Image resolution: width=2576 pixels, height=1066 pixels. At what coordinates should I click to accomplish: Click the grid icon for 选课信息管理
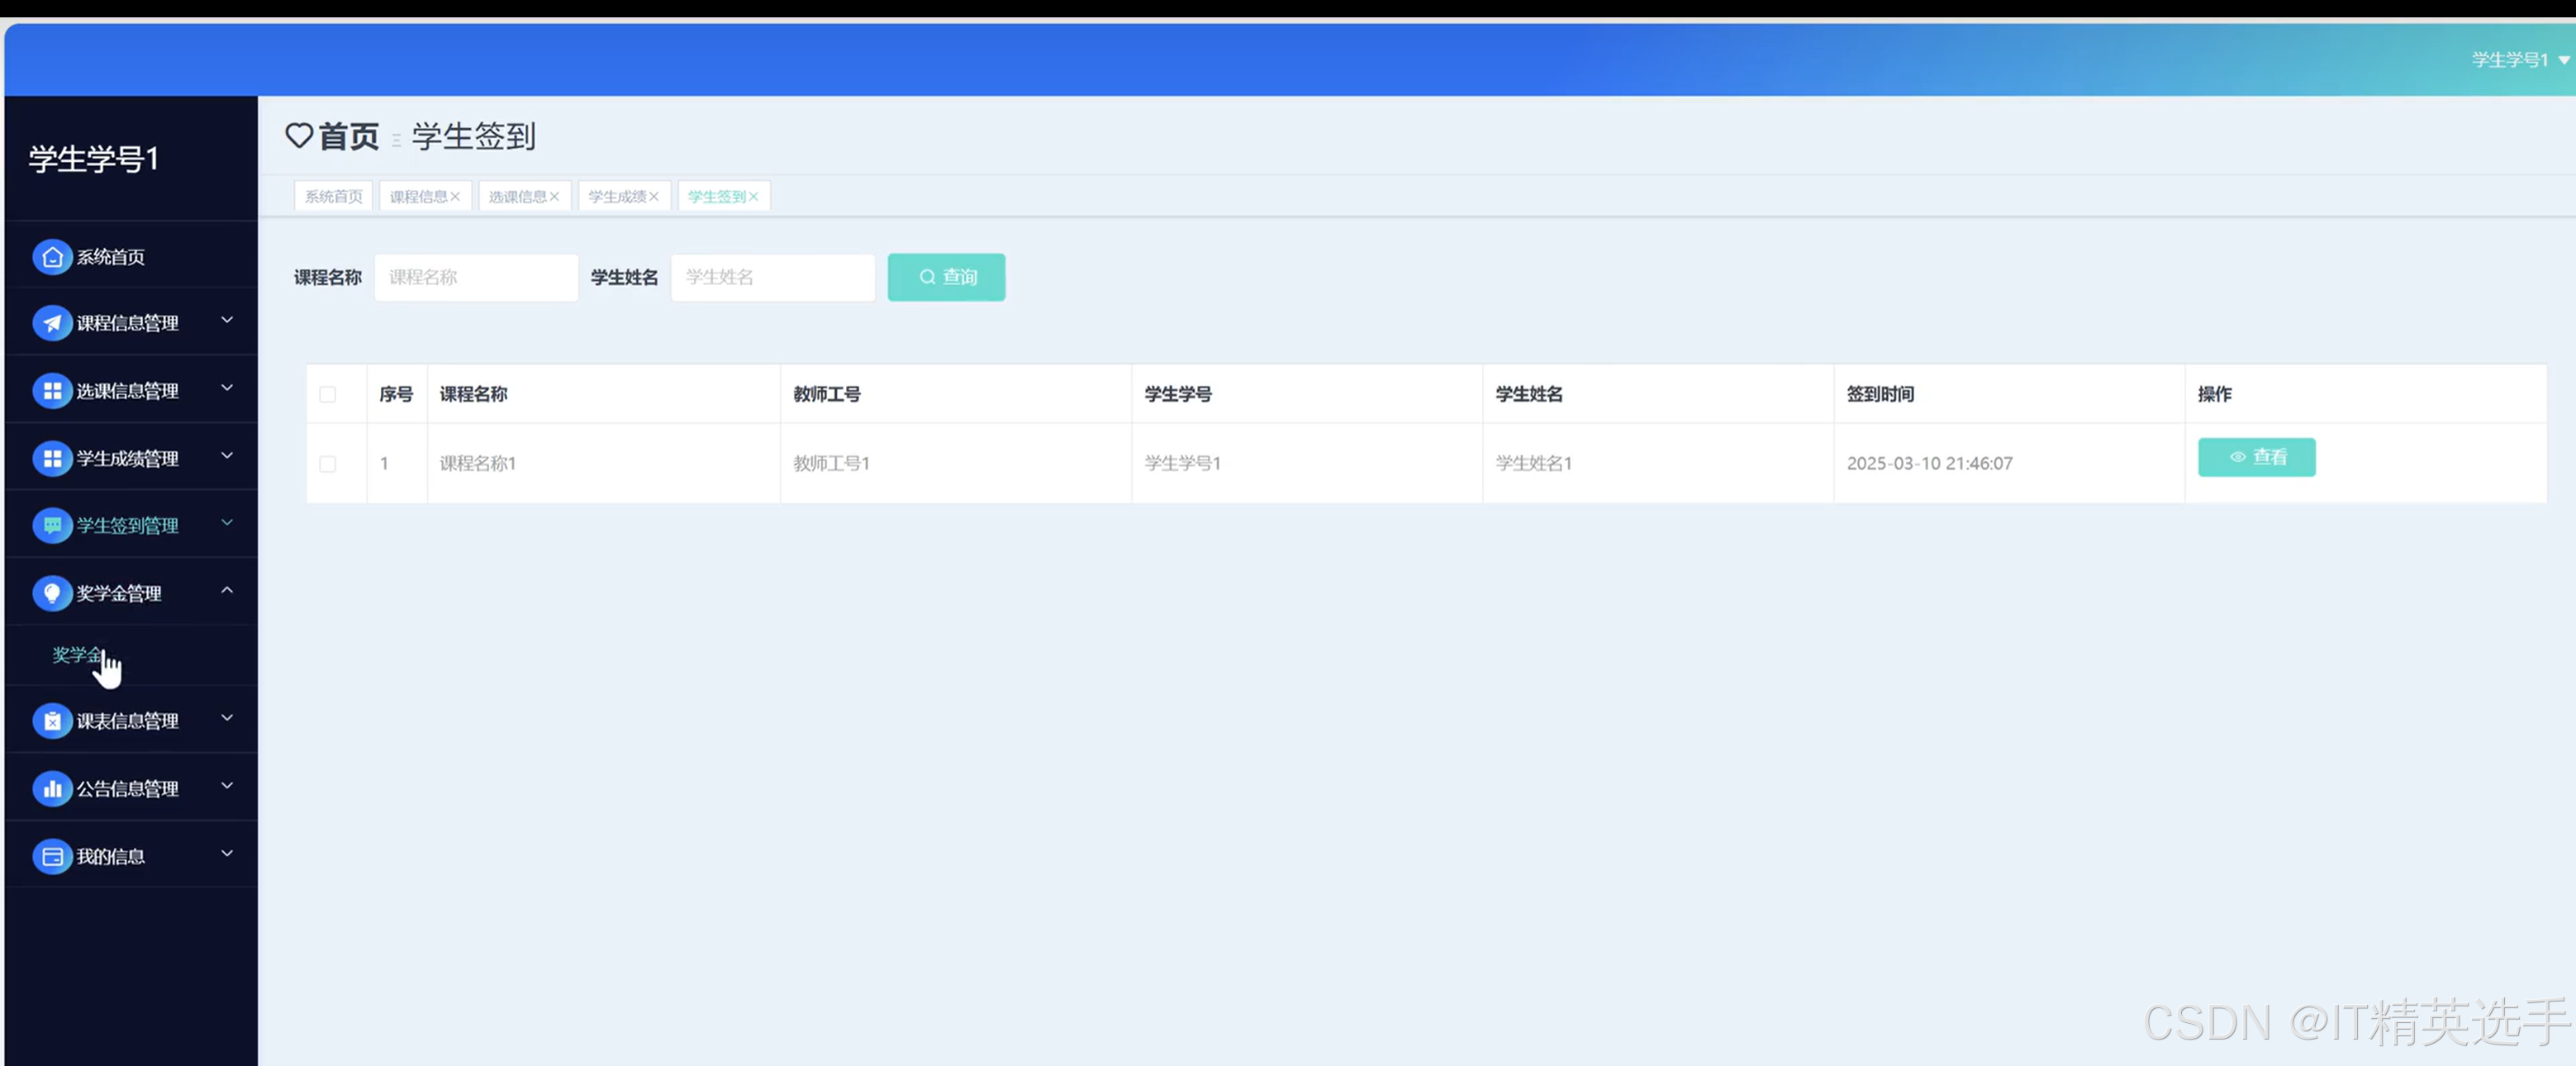[x=52, y=391]
